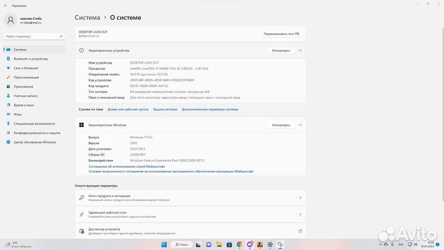Click the volume speaker tray icon

click(416, 244)
